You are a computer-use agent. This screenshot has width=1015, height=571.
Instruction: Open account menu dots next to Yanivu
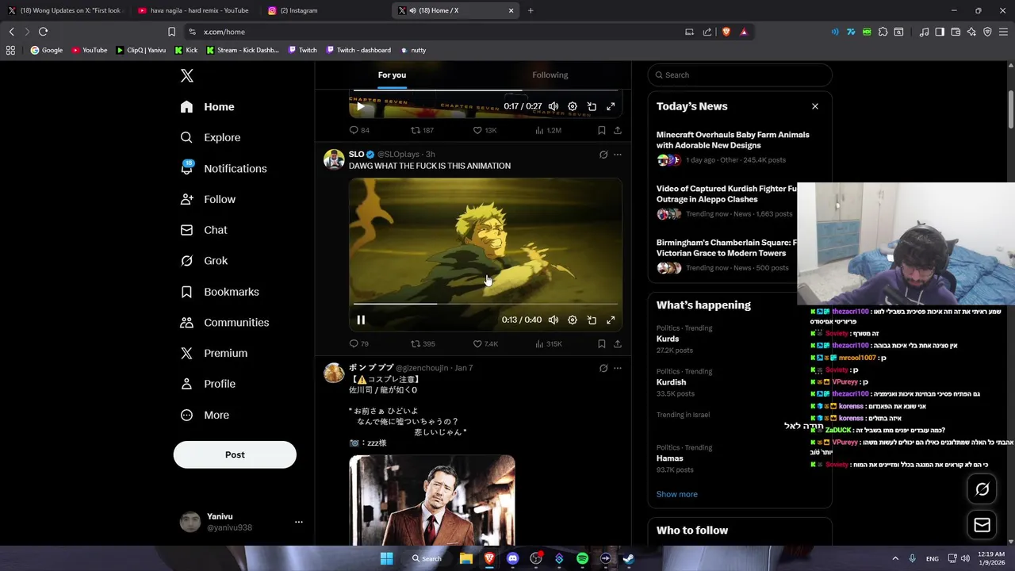click(298, 522)
